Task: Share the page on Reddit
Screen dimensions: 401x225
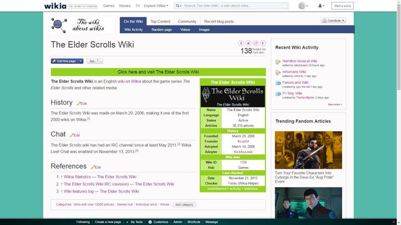Action: click(256, 43)
